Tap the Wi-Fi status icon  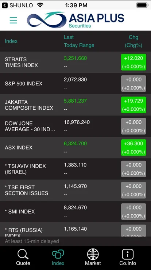[40, 5]
